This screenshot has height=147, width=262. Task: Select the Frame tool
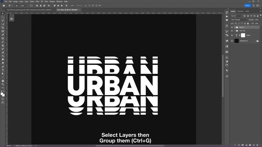pyautogui.click(x=3, y=31)
